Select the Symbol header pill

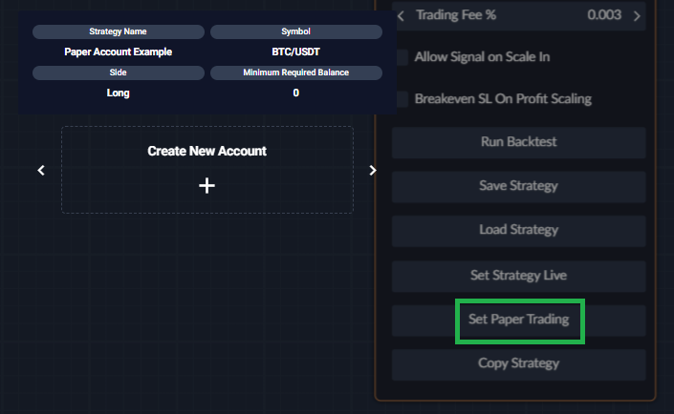pyautogui.click(x=296, y=31)
